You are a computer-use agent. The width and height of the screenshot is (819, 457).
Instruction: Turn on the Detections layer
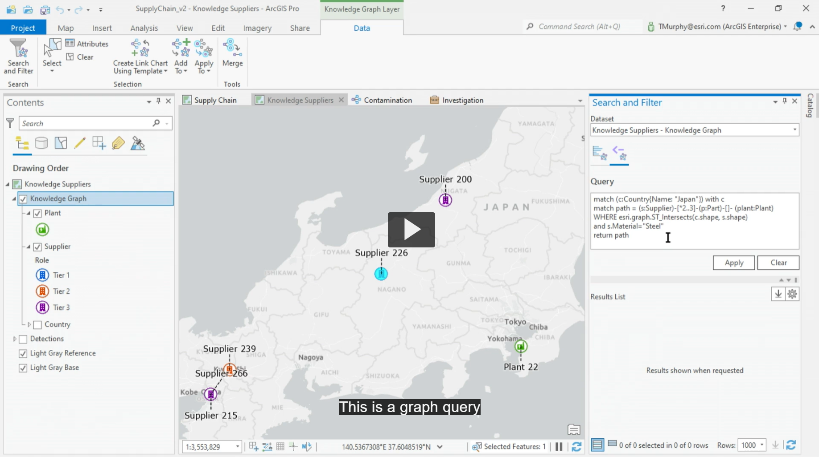click(23, 339)
